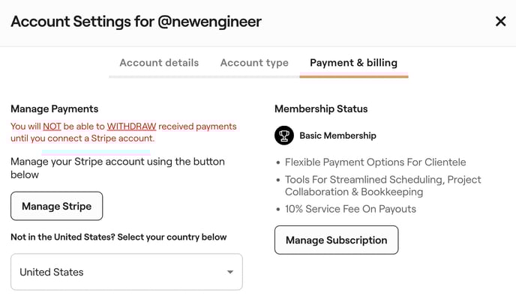This screenshot has height=301, width=516.
Task: Click the Tools For Streamlined Scheduling bullet
Action: point(382,186)
